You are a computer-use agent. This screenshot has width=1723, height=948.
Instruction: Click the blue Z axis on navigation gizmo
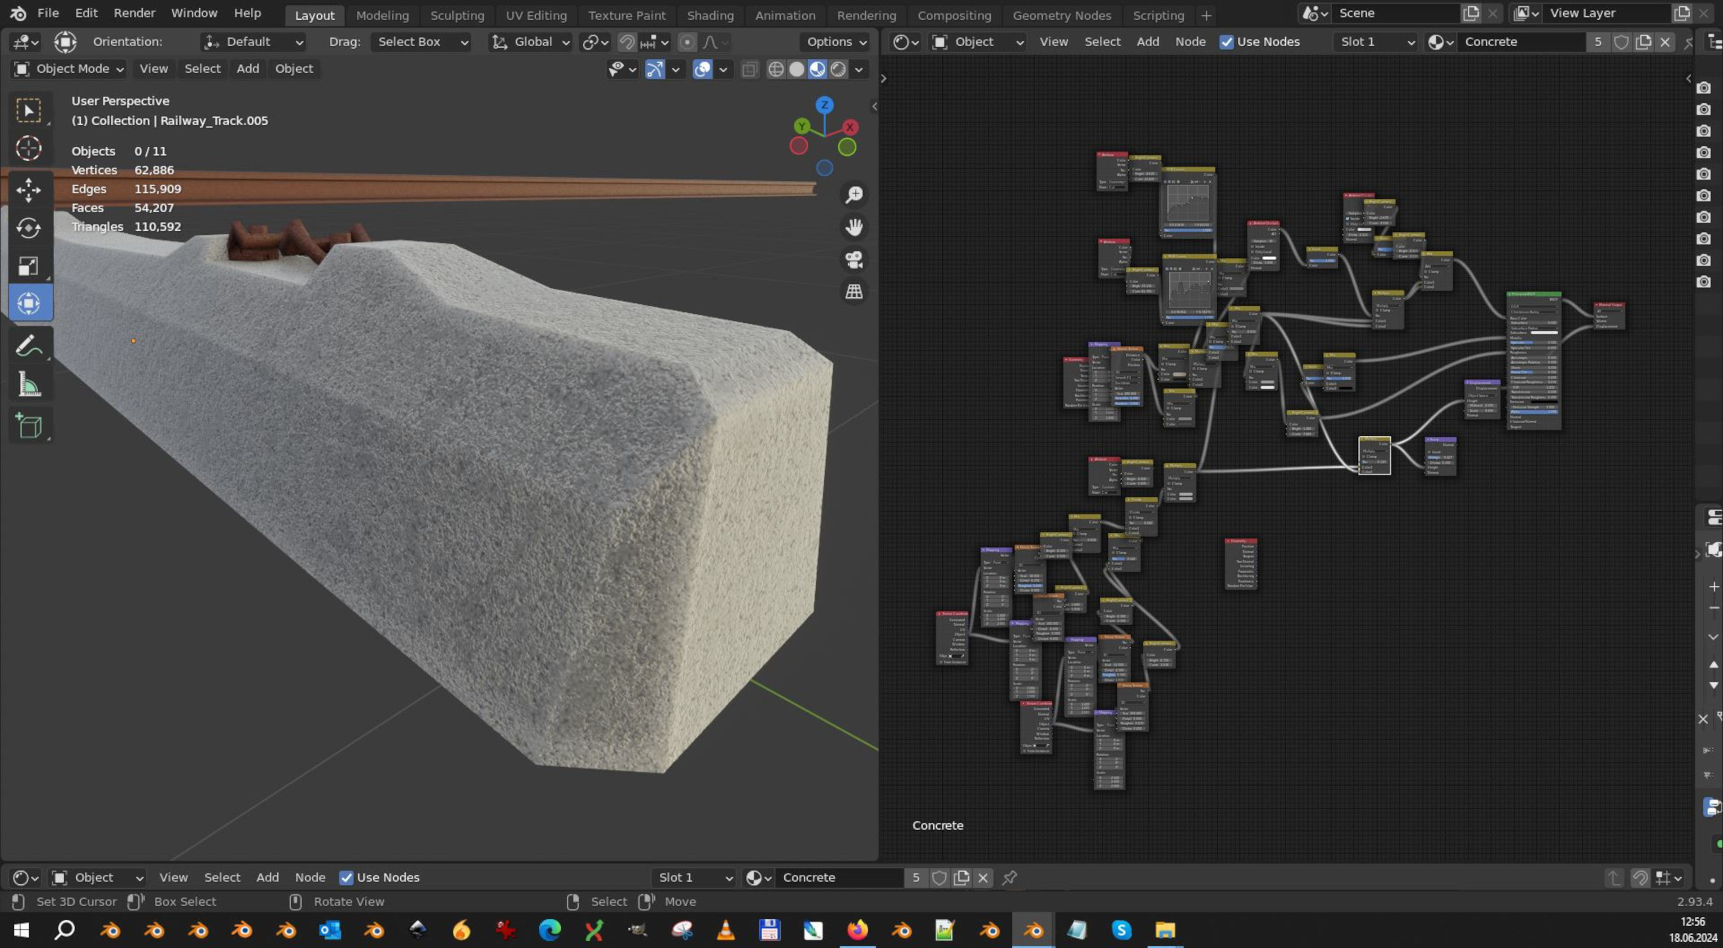[825, 105]
